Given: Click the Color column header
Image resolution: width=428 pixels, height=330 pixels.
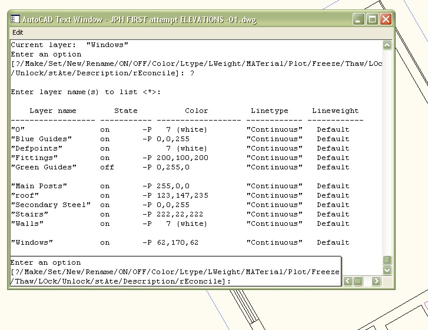Looking at the screenshot, I should click(196, 111).
